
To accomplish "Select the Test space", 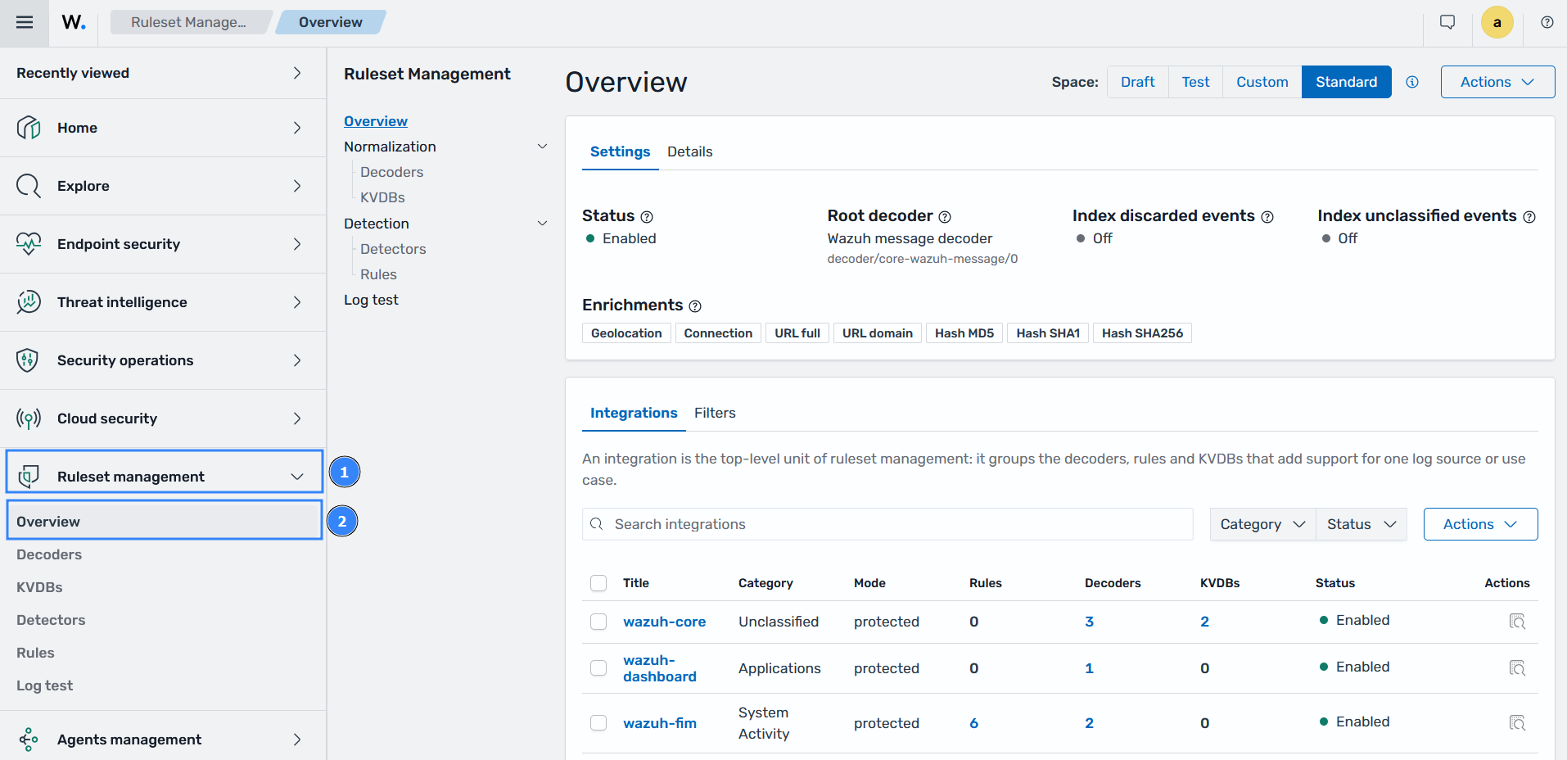I will [1195, 82].
